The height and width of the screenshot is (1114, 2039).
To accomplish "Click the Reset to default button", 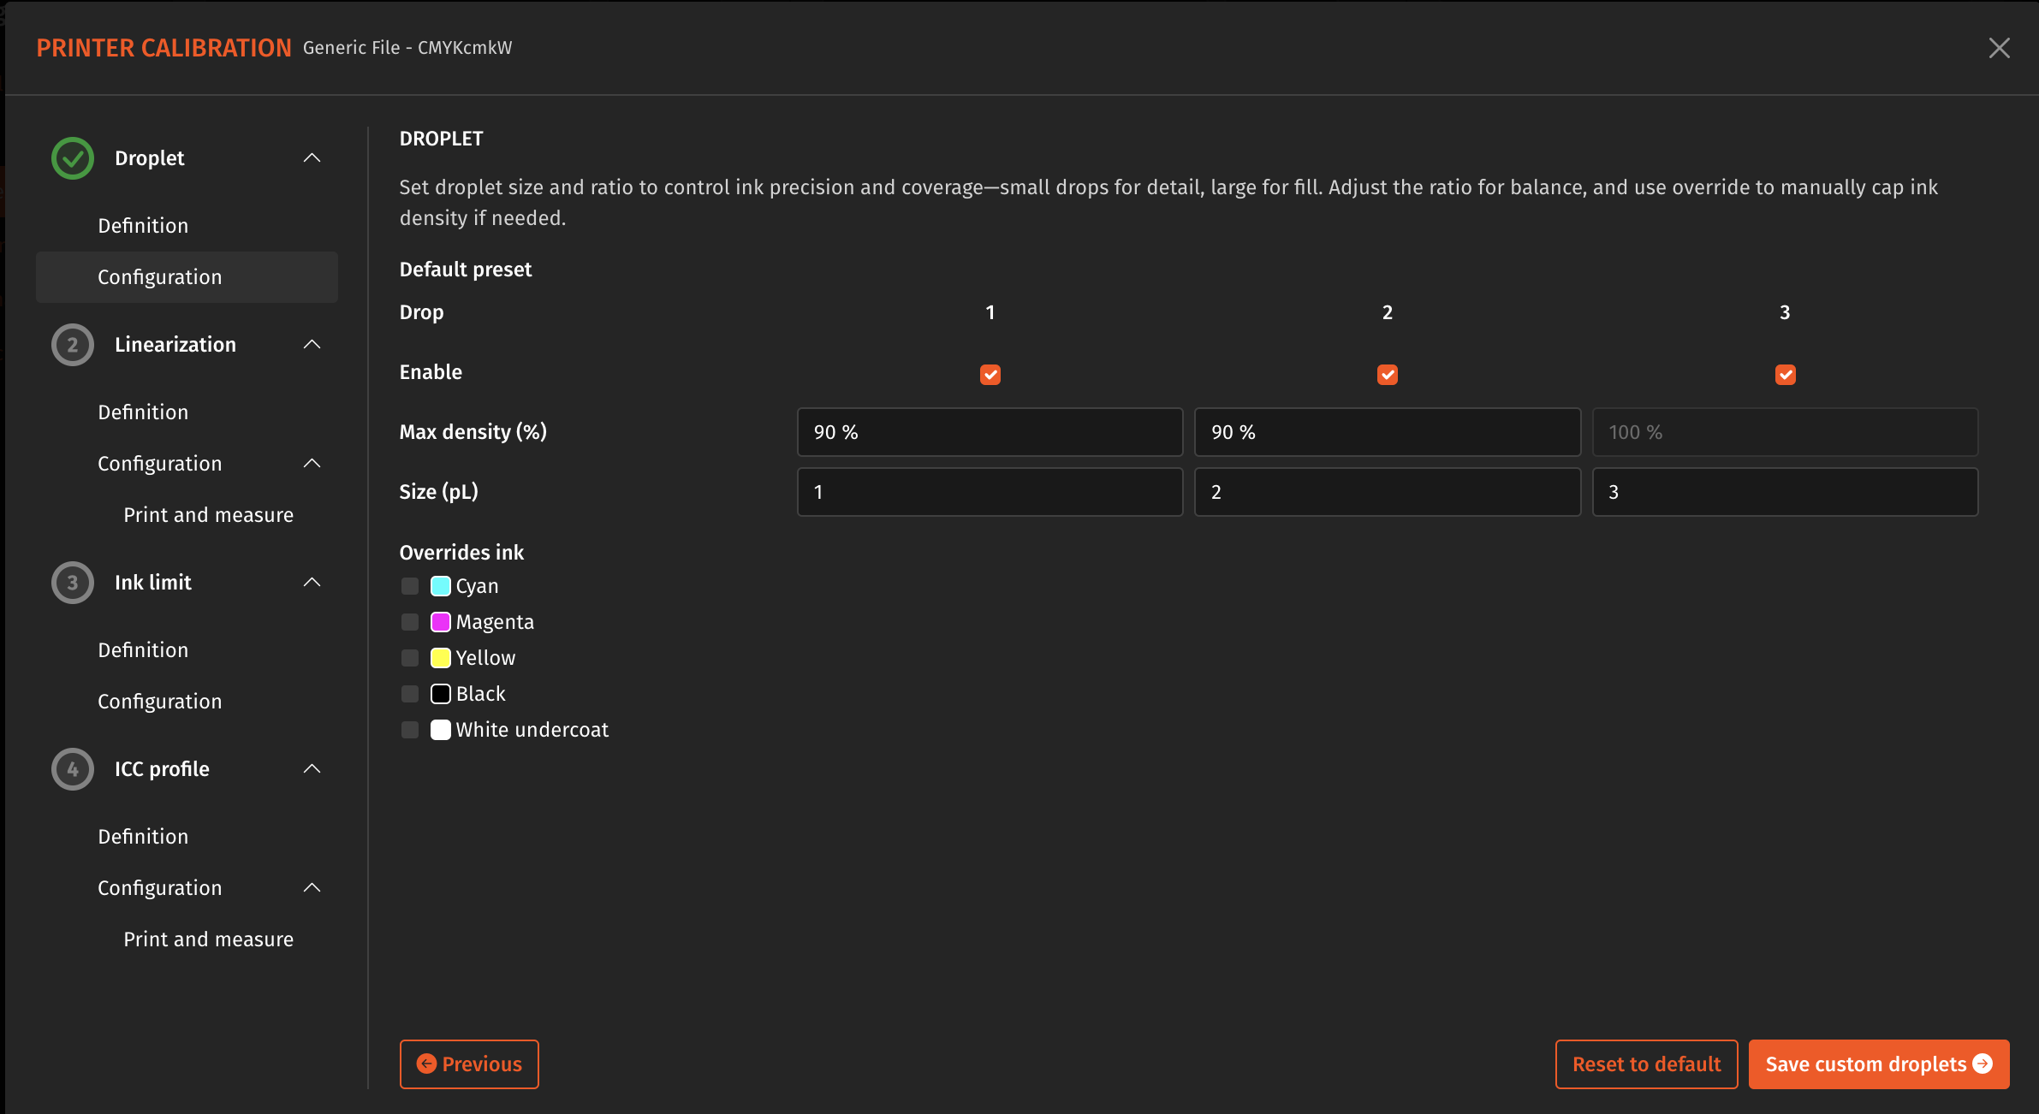I will point(1645,1064).
